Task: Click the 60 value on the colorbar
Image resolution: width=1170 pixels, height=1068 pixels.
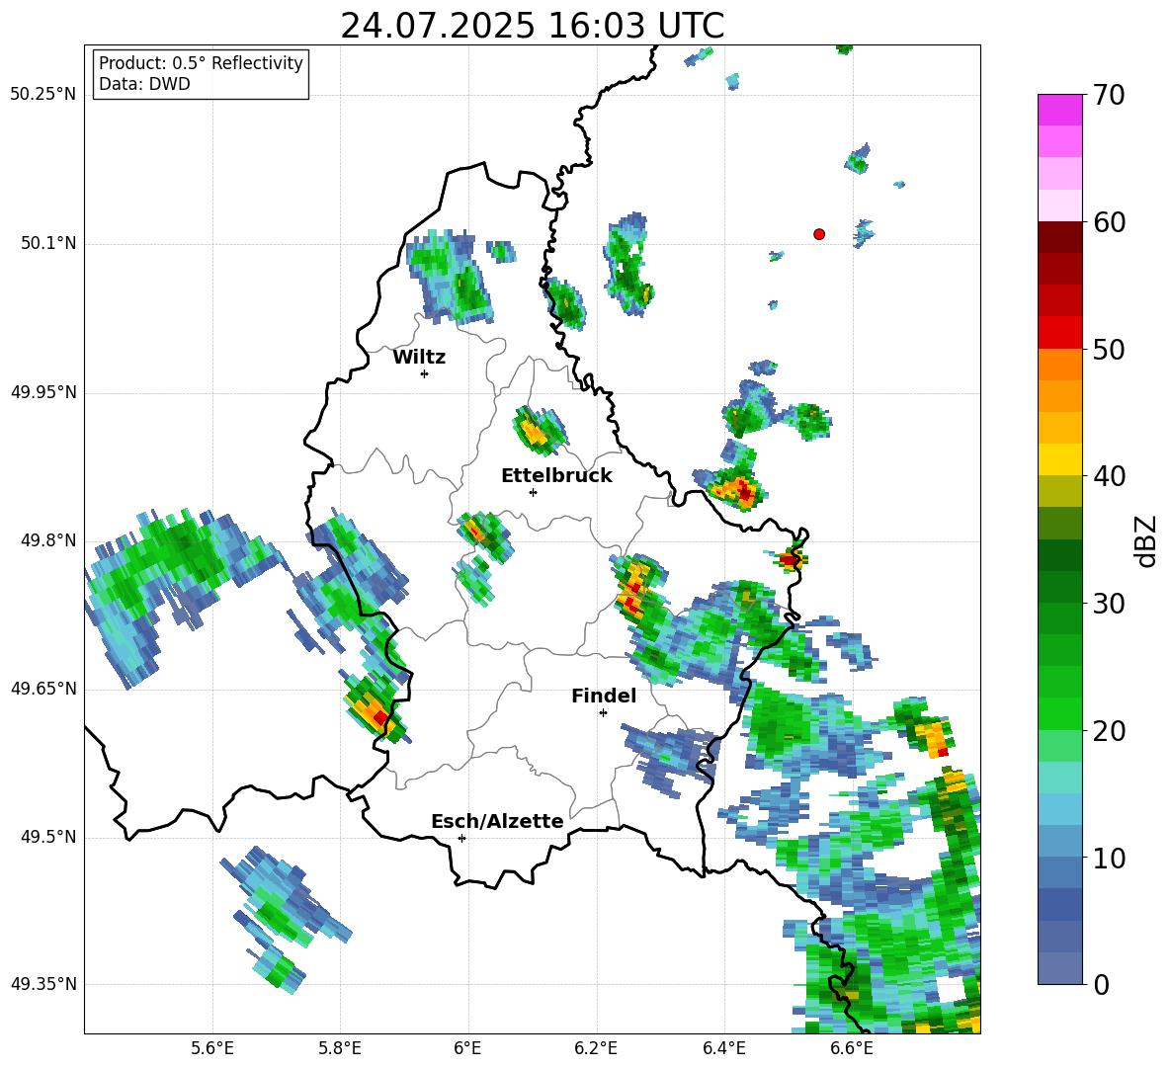Action: [1109, 222]
